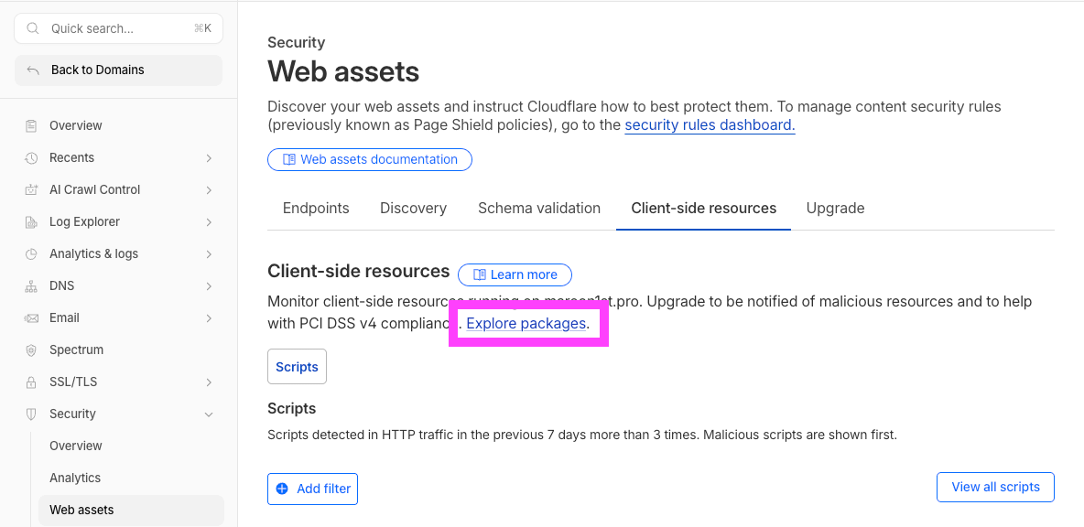Click the AI Crawl Control icon
Image resolution: width=1084 pixels, height=527 pixels.
[x=32, y=189]
